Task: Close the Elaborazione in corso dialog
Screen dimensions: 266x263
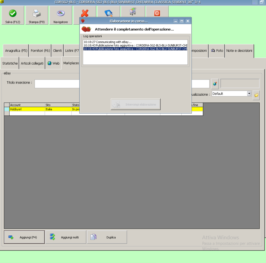Action: [x=188, y=21]
